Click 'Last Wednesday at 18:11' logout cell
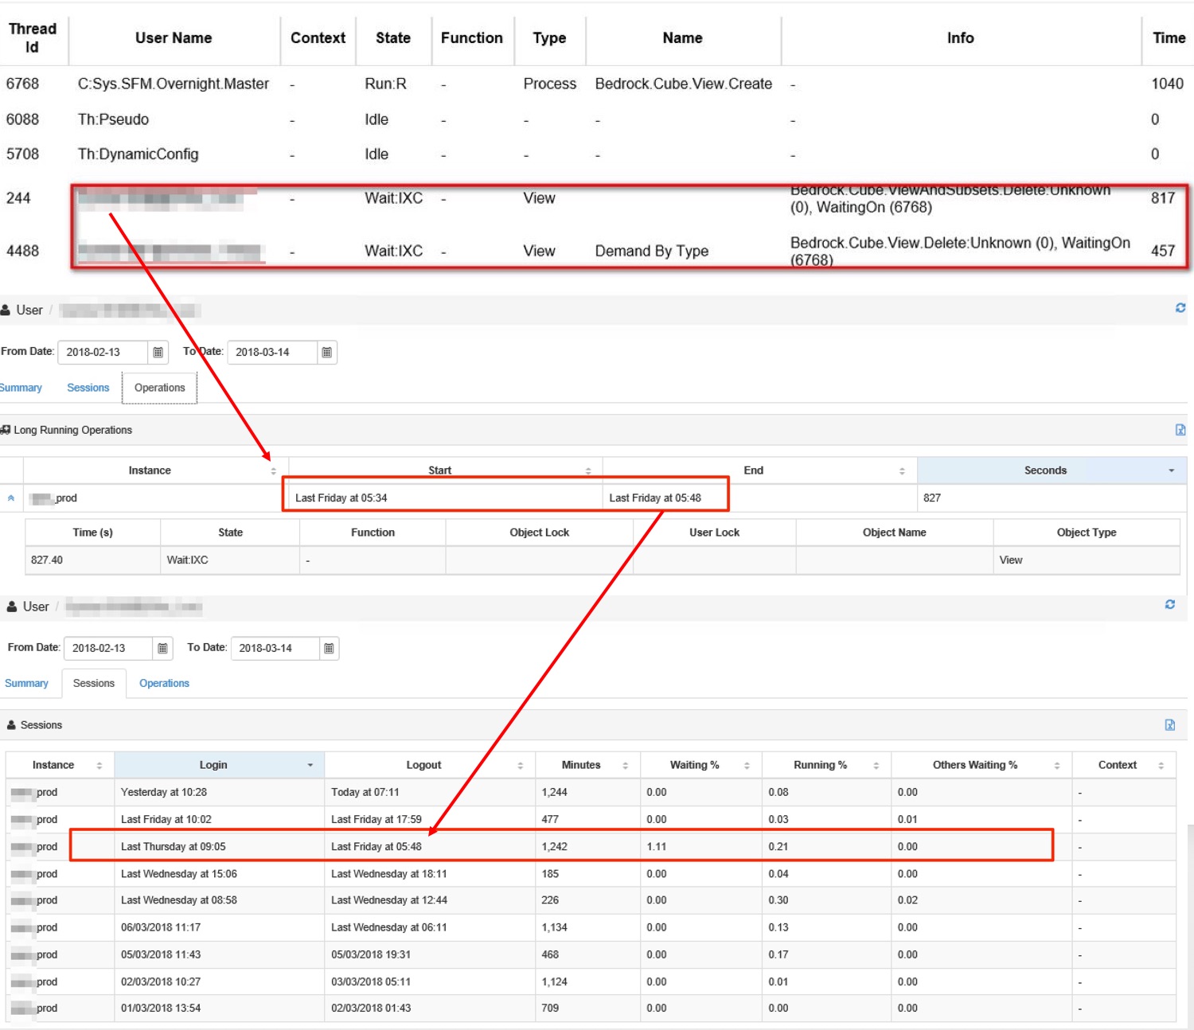The height and width of the screenshot is (1030, 1194). 389,873
